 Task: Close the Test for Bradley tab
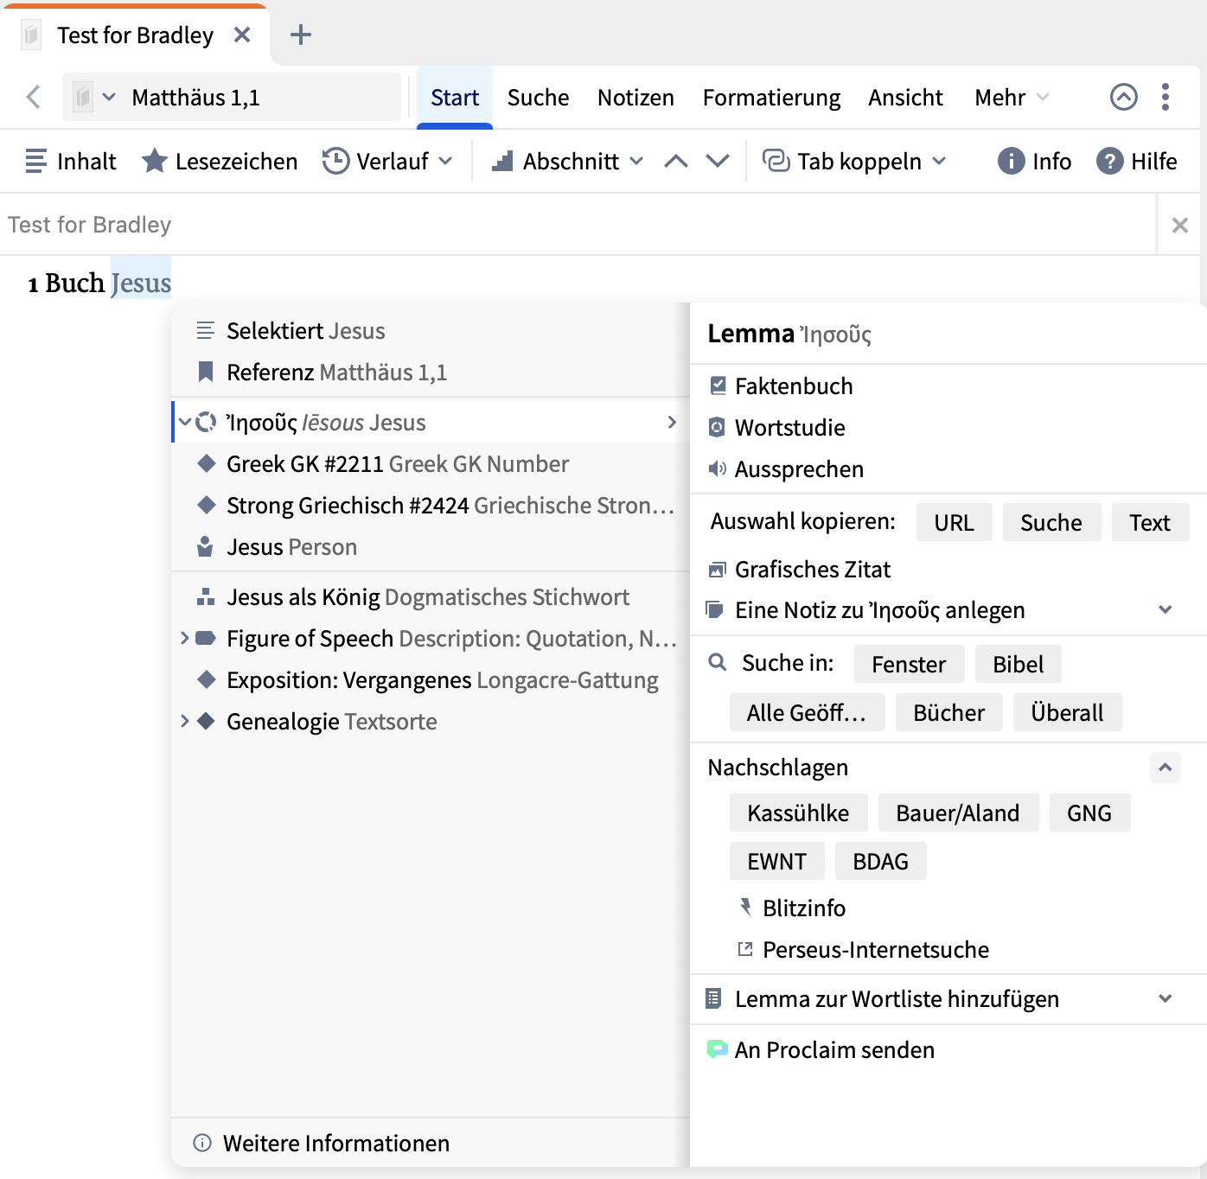[242, 35]
